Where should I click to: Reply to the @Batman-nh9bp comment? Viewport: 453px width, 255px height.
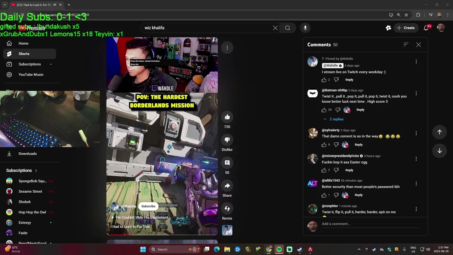(x=360, y=110)
